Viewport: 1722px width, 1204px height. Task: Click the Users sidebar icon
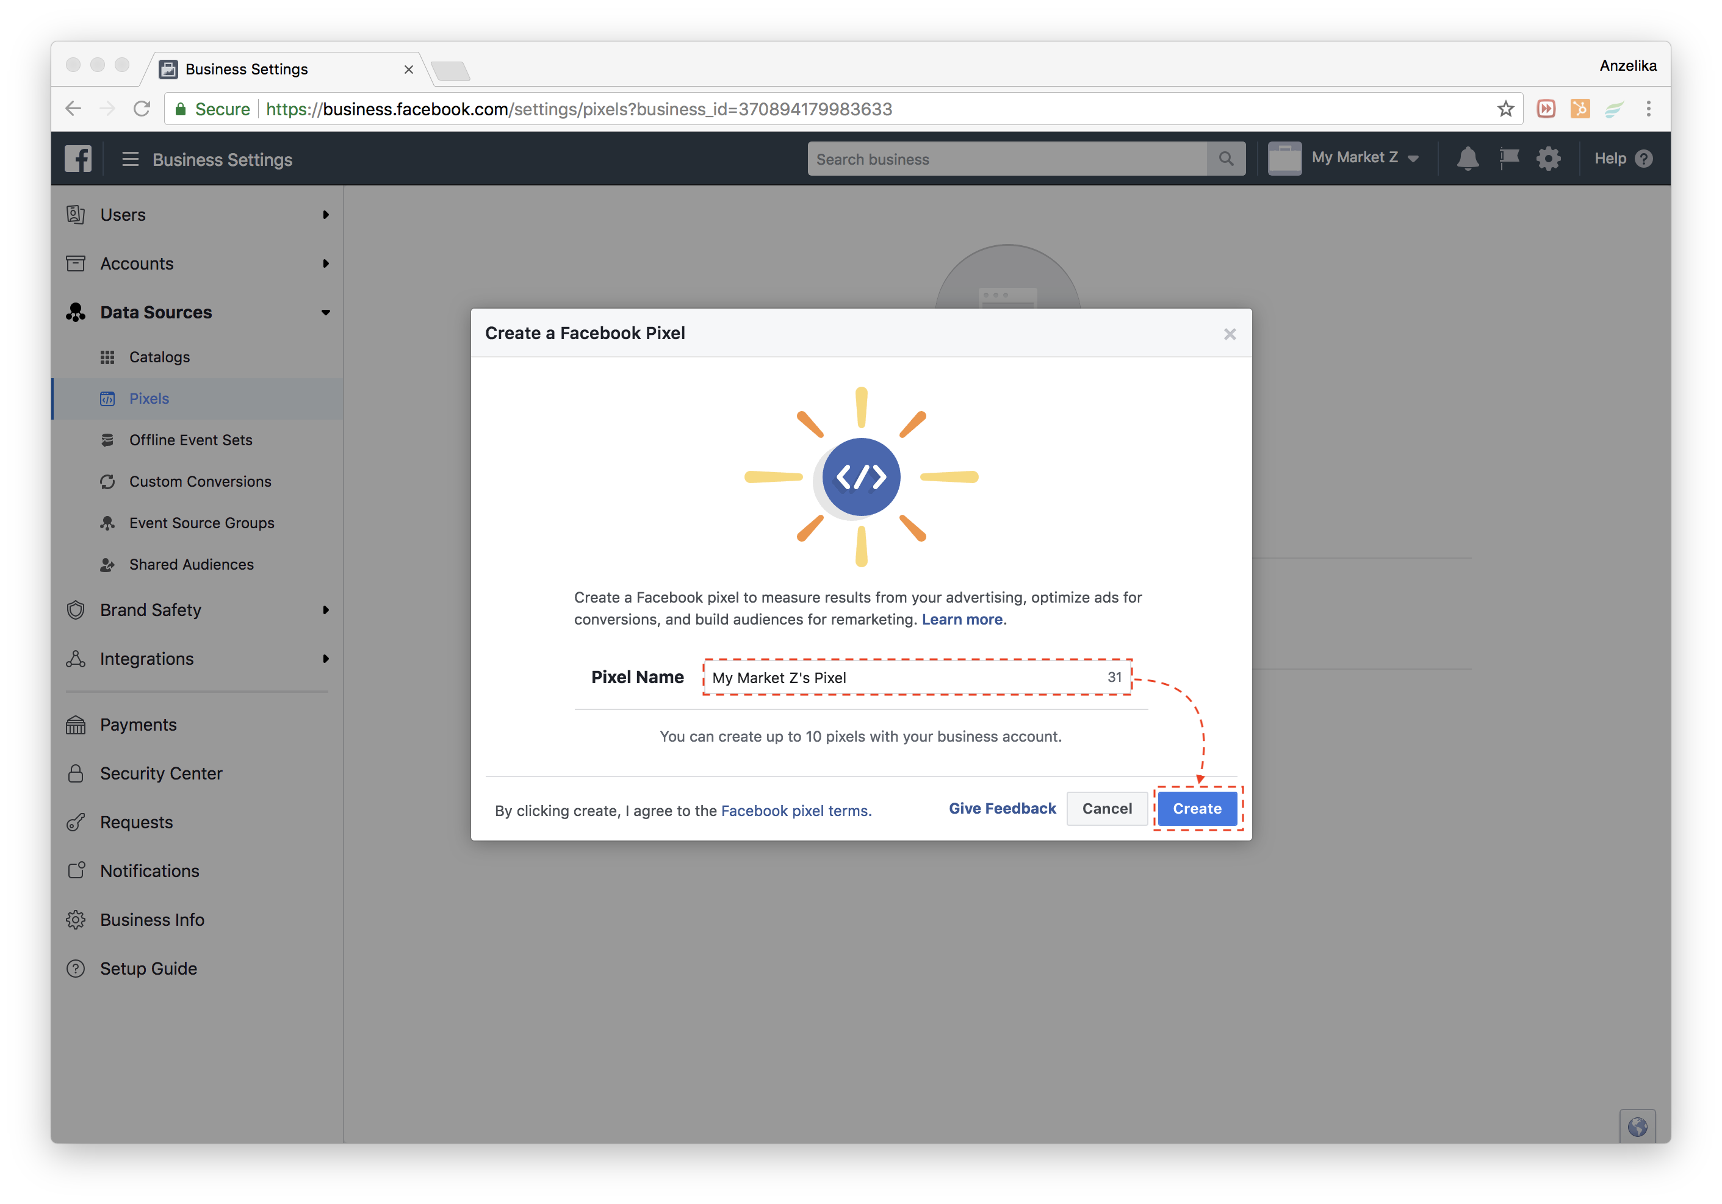pyautogui.click(x=76, y=215)
